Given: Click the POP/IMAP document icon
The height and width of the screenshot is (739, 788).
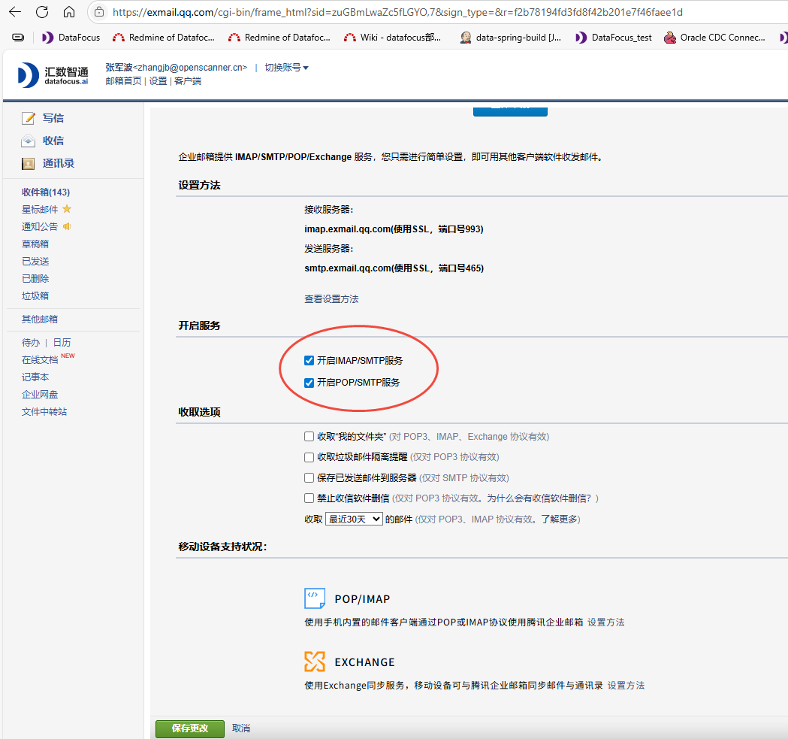Looking at the screenshot, I should [x=315, y=598].
